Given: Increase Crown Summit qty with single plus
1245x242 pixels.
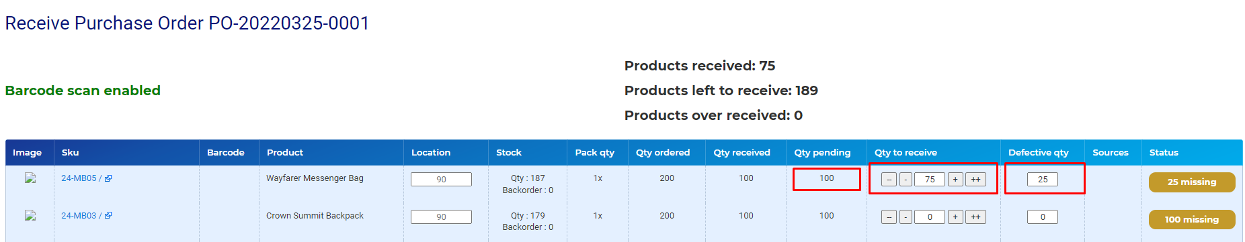Looking at the screenshot, I should [955, 217].
